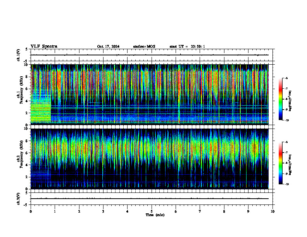Click the '-10' label on ch.1 color bar
The image size is (307, 237).
pos(286,120)
